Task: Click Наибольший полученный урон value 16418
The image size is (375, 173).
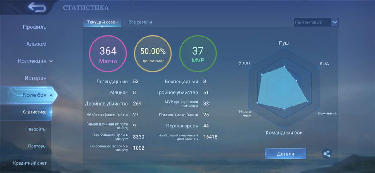Action: (x=210, y=137)
